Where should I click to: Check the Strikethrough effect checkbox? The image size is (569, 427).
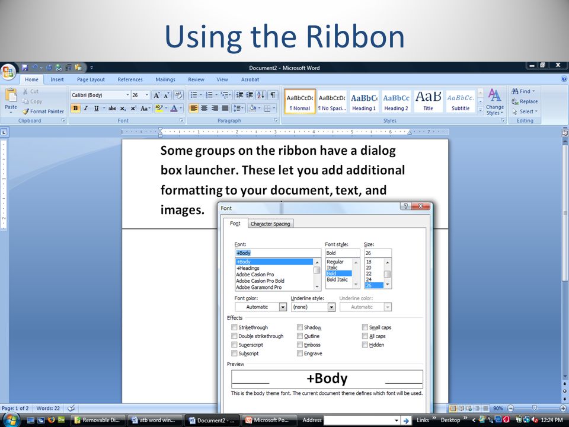click(x=234, y=327)
